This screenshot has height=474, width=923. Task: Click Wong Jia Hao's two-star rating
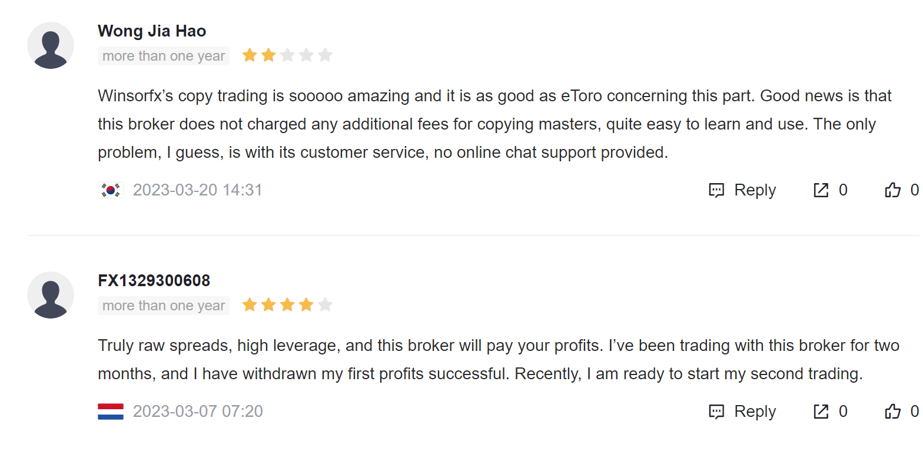coord(287,55)
